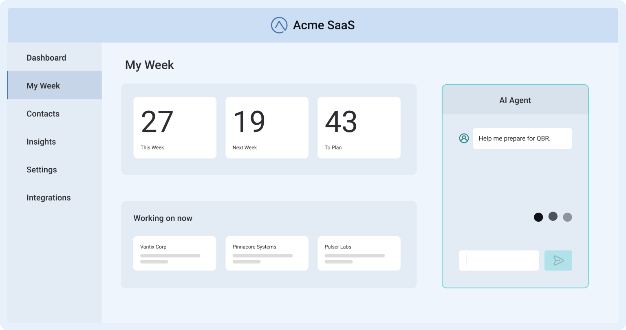Open the Pinnacore Systems card
This screenshot has width=626, height=330.
267,253
